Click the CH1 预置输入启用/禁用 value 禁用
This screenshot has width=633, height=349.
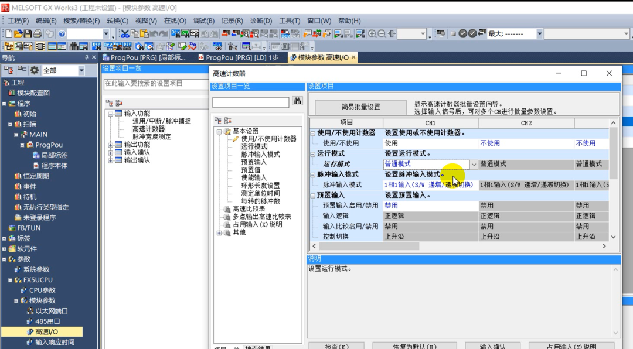click(x=430, y=206)
